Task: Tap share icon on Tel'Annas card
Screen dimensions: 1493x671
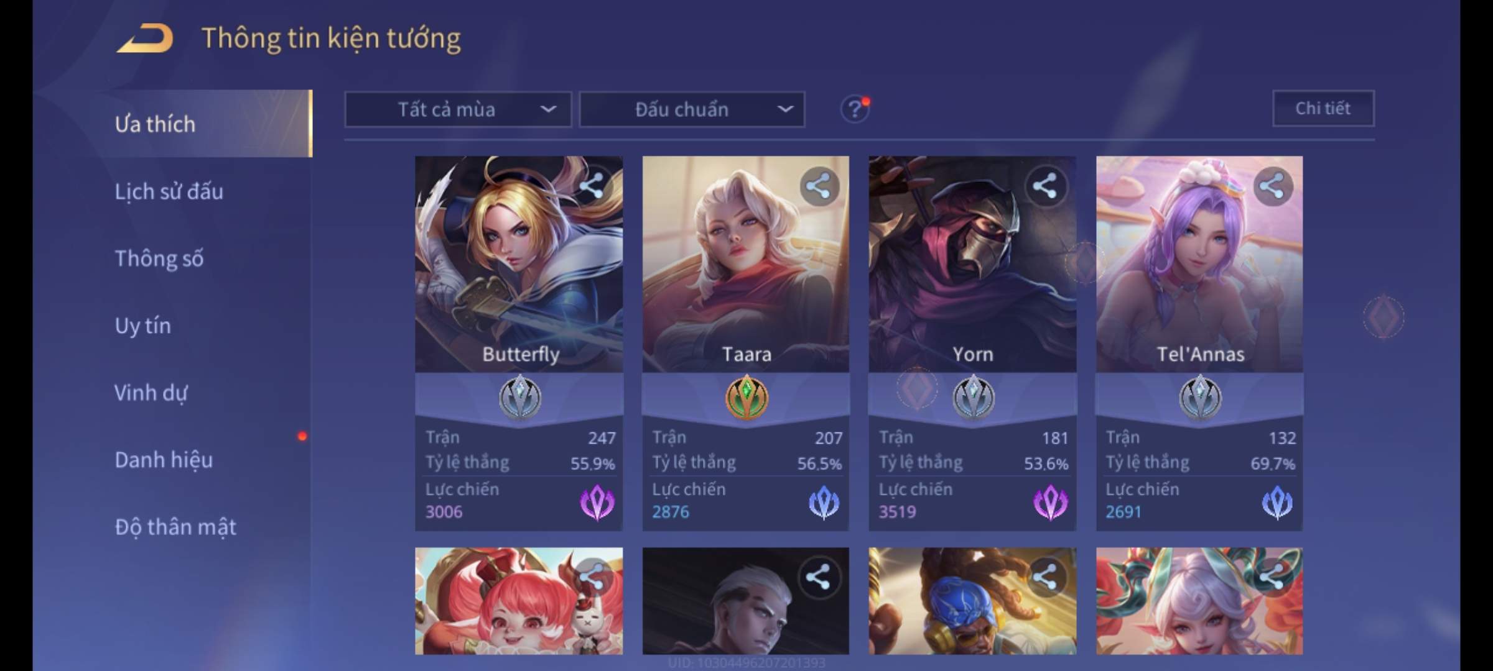Action: (1272, 186)
